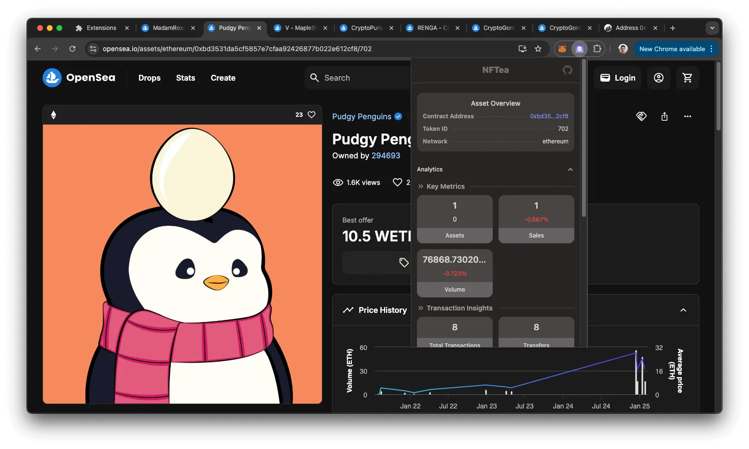
Task: Open the Chrome extensions puzzle menu
Action: click(x=597, y=49)
